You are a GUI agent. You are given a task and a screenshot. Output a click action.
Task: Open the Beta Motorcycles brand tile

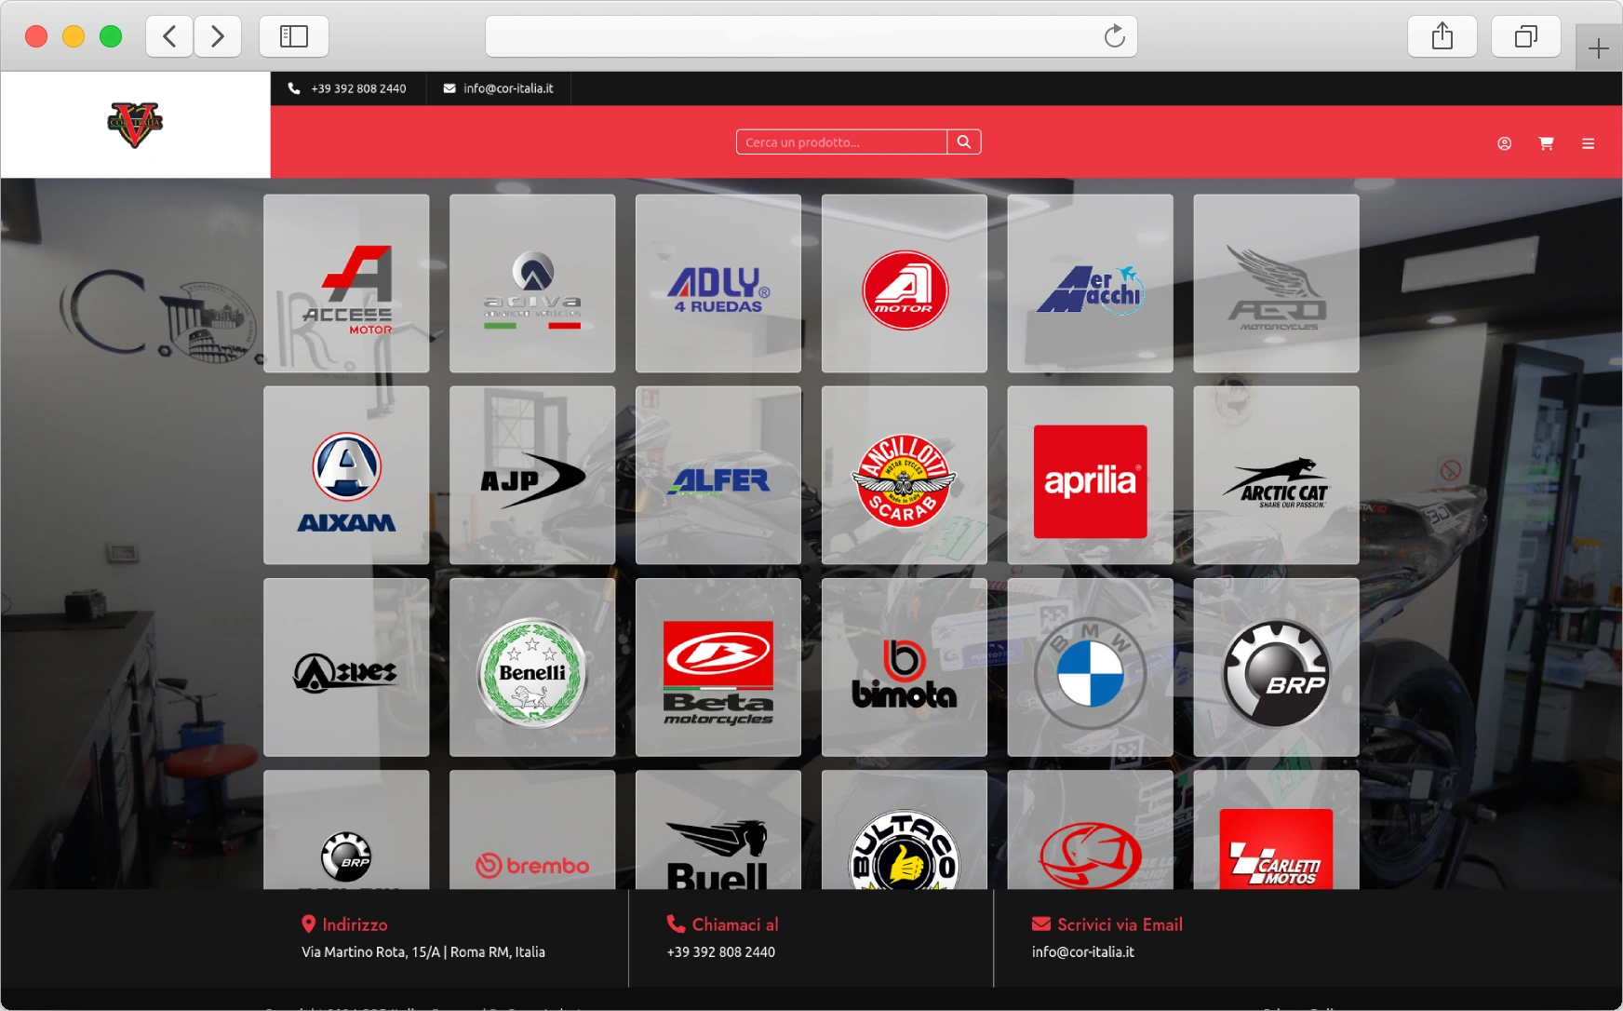coord(718,667)
